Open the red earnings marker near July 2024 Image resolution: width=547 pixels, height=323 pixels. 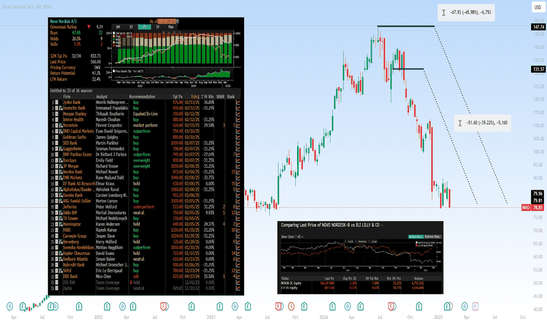[x=391, y=307]
